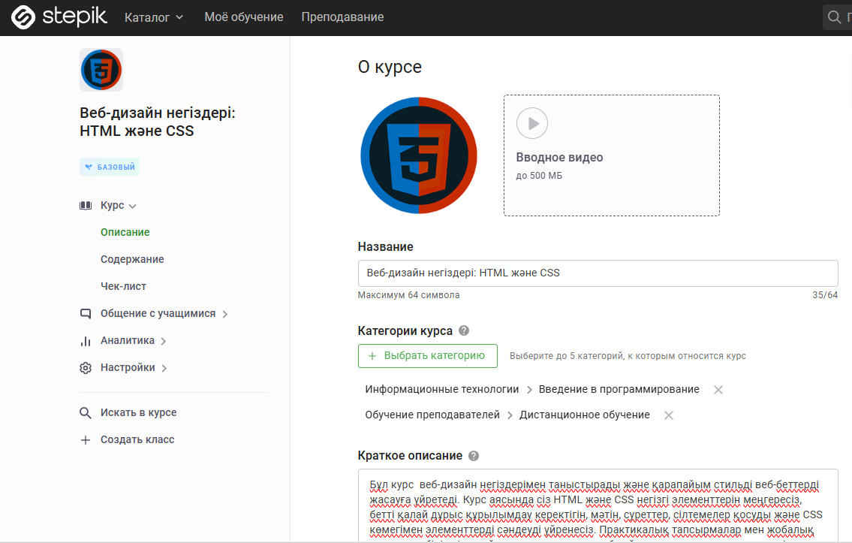Remove Информационные технологии category with X
The width and height of the screenshot is (852, 543).
(x=718, y=390)
